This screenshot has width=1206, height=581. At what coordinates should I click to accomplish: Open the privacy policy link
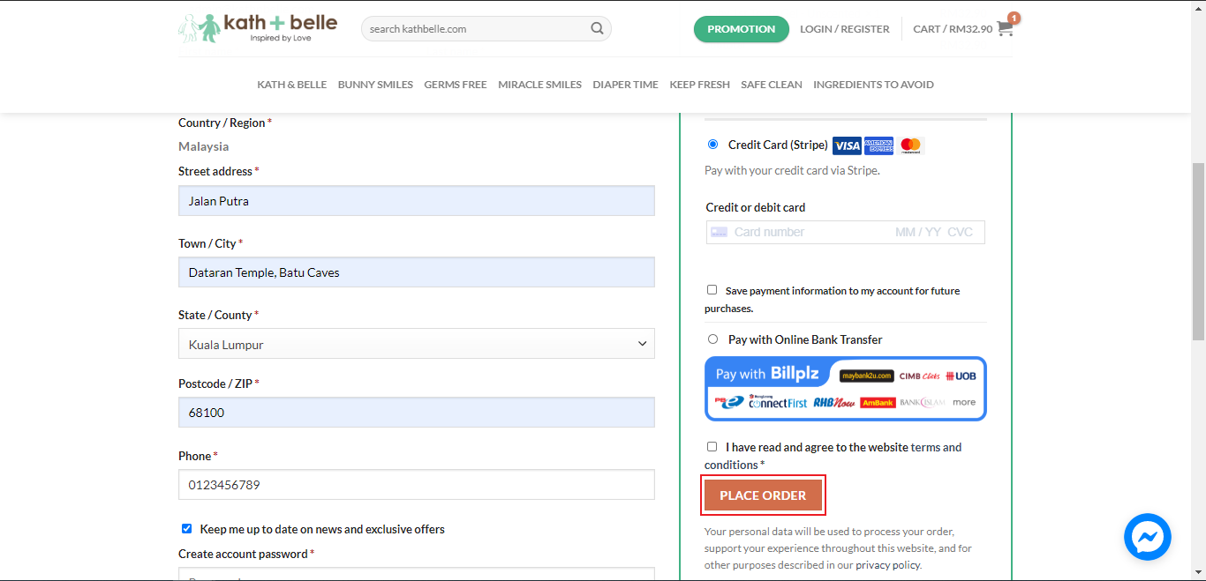887,565
